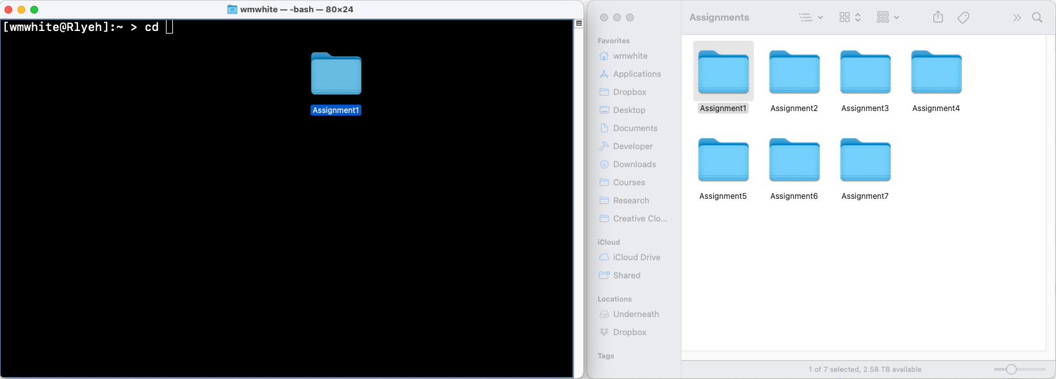Image resolution: width=1056 pixels, height=379 pixels.
Task: Click the dragged Assignment1 folder in Terminal
Action: tap(336, 75)
